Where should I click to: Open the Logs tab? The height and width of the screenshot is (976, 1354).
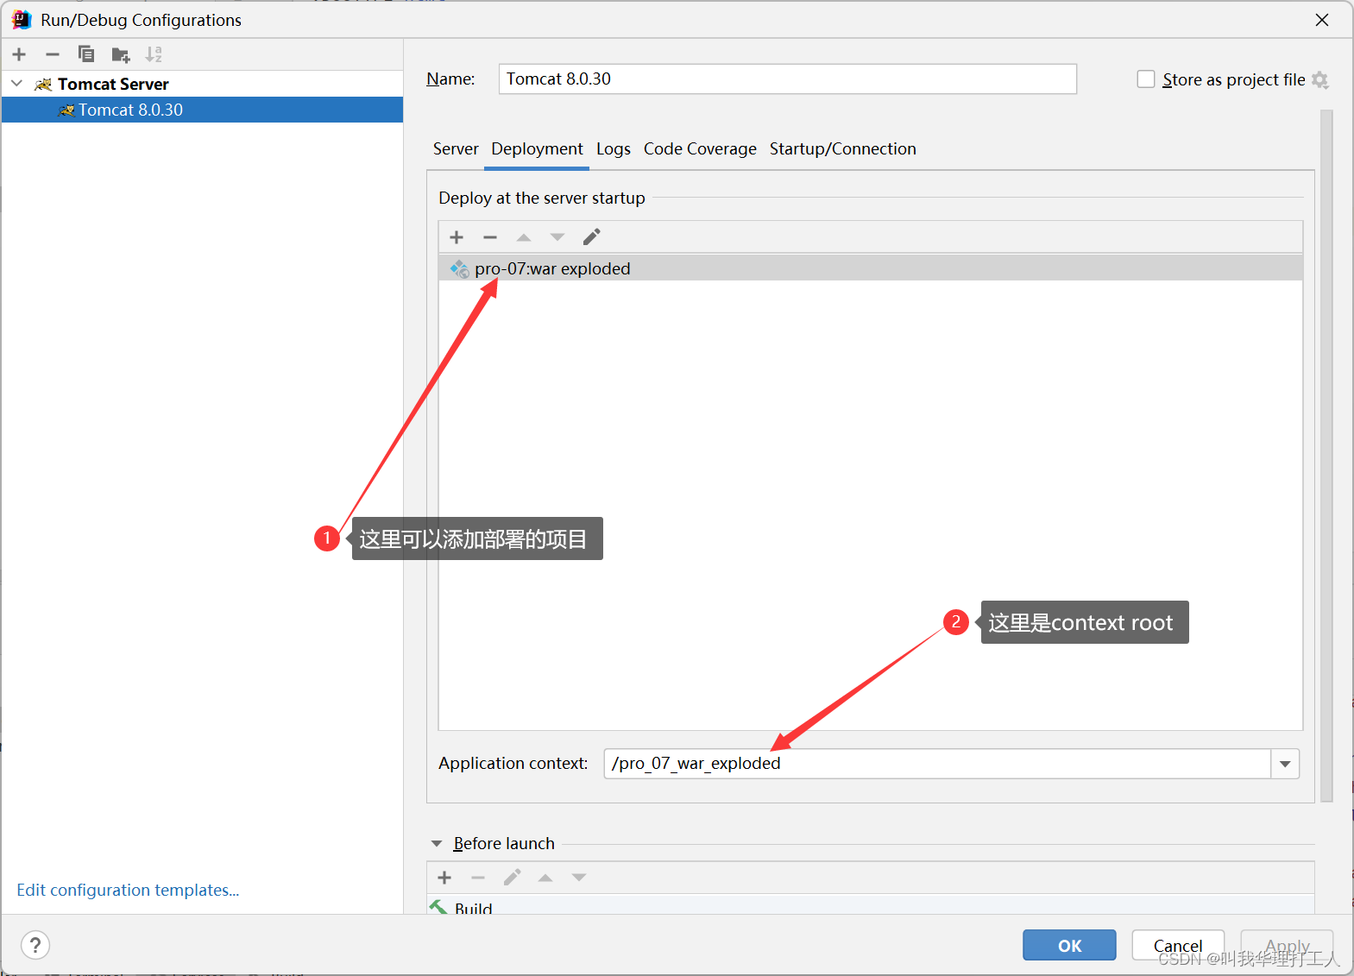pyautogui.click(x=614, y=148)
